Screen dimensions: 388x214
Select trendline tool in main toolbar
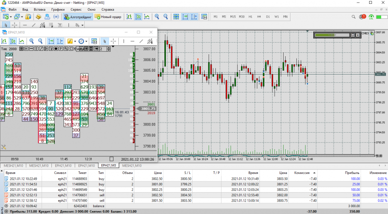coord(33,25)
